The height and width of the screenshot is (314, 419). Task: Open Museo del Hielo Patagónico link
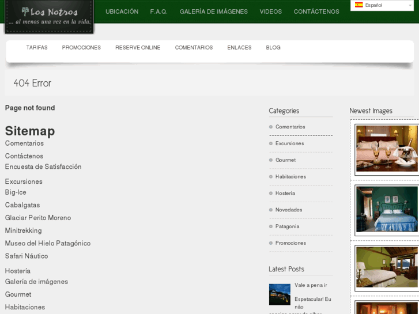pyautogui.click(x=48, y=244)
